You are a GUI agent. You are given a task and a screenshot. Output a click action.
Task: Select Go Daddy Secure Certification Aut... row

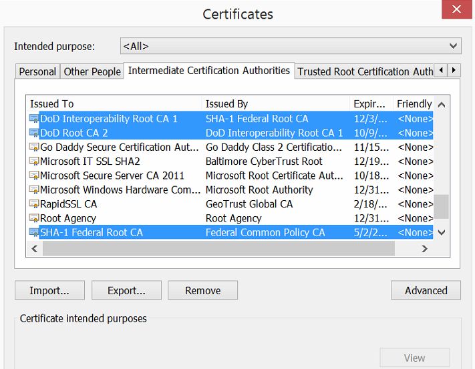231,147
